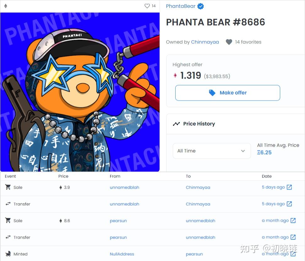Image resolution: width=305 pixels, height=261 pixels.
Task: Click the Price History trend chart icon
Action: point(176,124)
